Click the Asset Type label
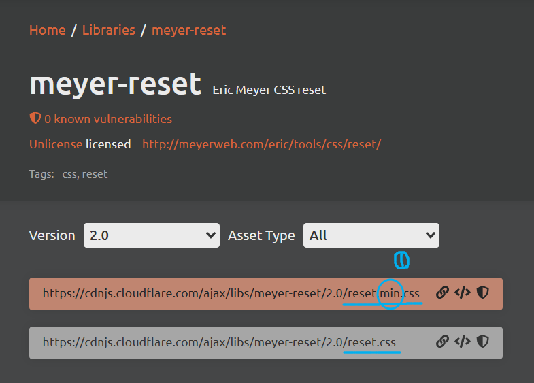Screen dimensions: 534x383 [x=261, y=235]
